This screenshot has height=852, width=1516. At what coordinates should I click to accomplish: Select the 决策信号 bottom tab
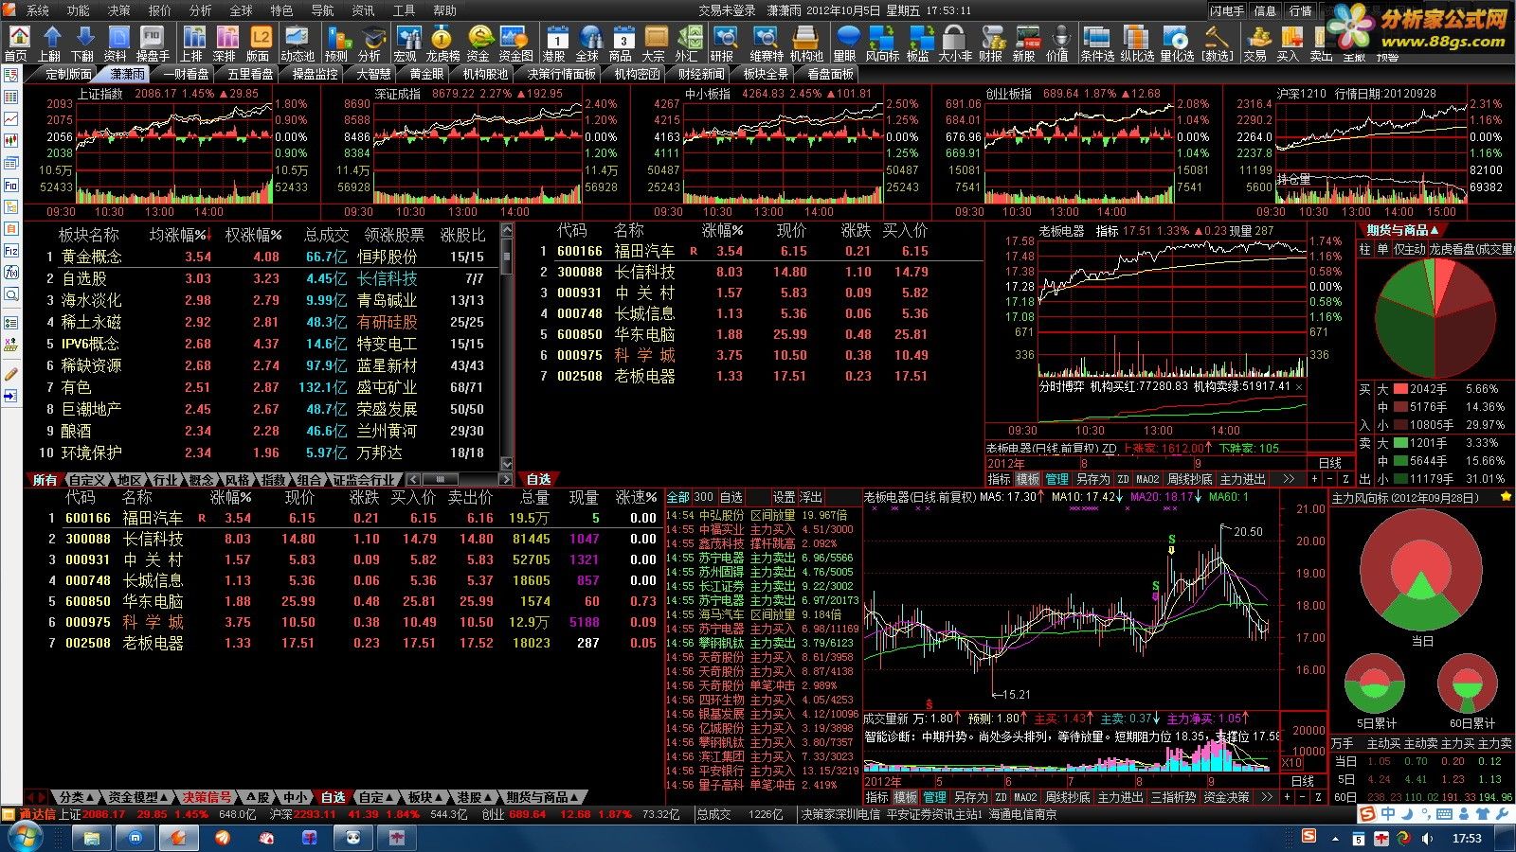[208, 797]
